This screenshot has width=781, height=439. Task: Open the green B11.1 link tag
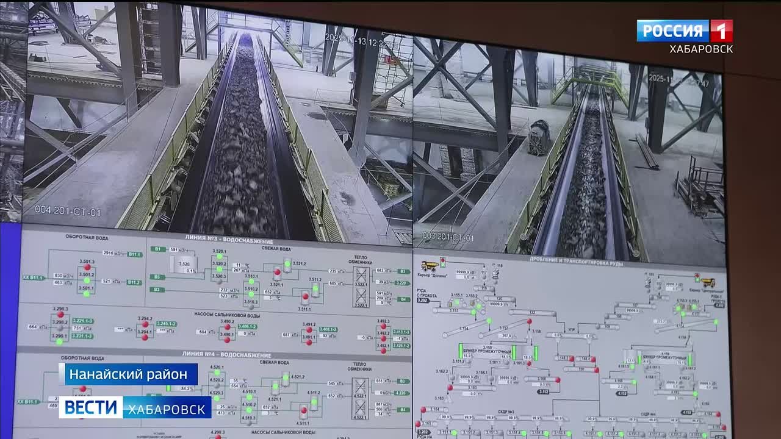click(135, 254)
